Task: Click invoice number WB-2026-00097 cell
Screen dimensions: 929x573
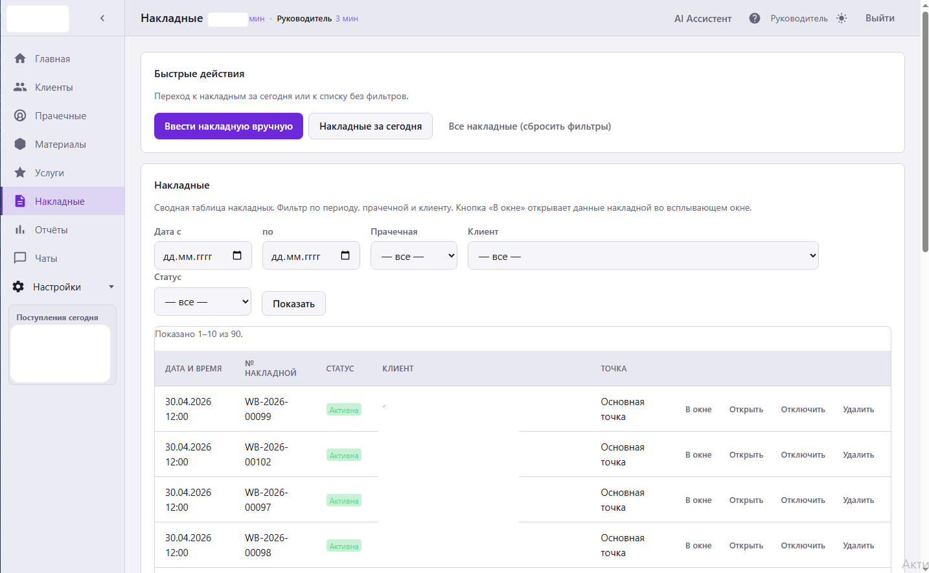Action: (266, 500)
